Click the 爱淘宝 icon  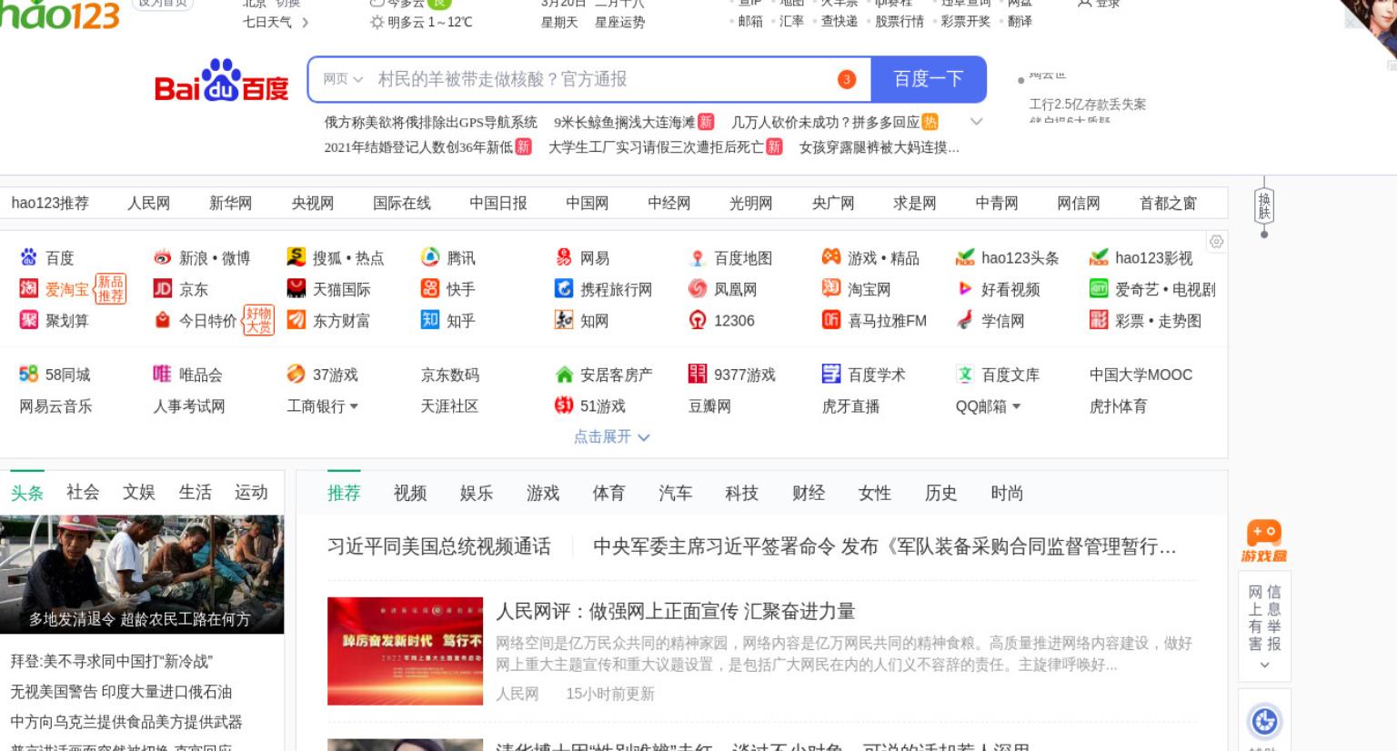coord(29,289)
